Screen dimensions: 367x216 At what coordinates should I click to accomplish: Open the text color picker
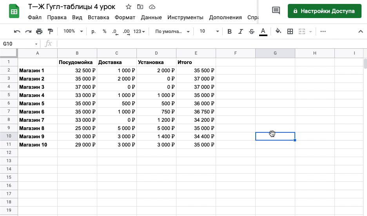tap(263, 32)
